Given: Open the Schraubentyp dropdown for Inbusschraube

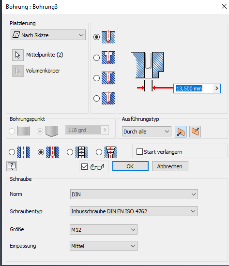Looking at the screenshot, I should 134,211.
